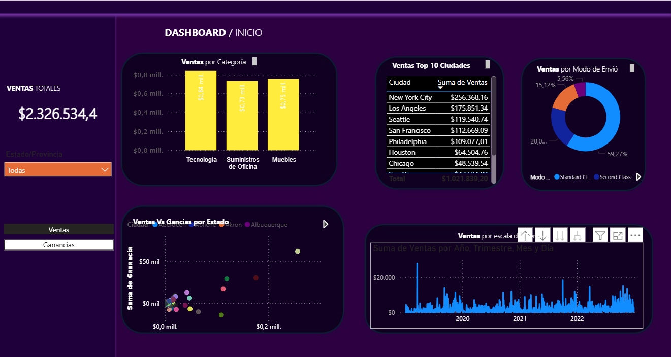Select the Ventas toggle button
Viewport: 671px width, 357px height.
[59, 230]
